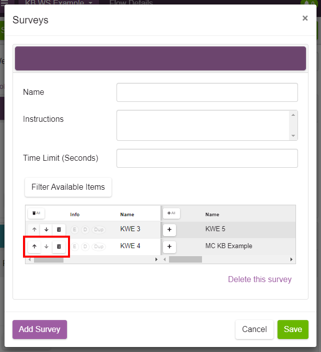The width and height of the screenshot is (321, 352).
Task: Click the Dup badge for KWE 3
Action: [x=98, y=230]
